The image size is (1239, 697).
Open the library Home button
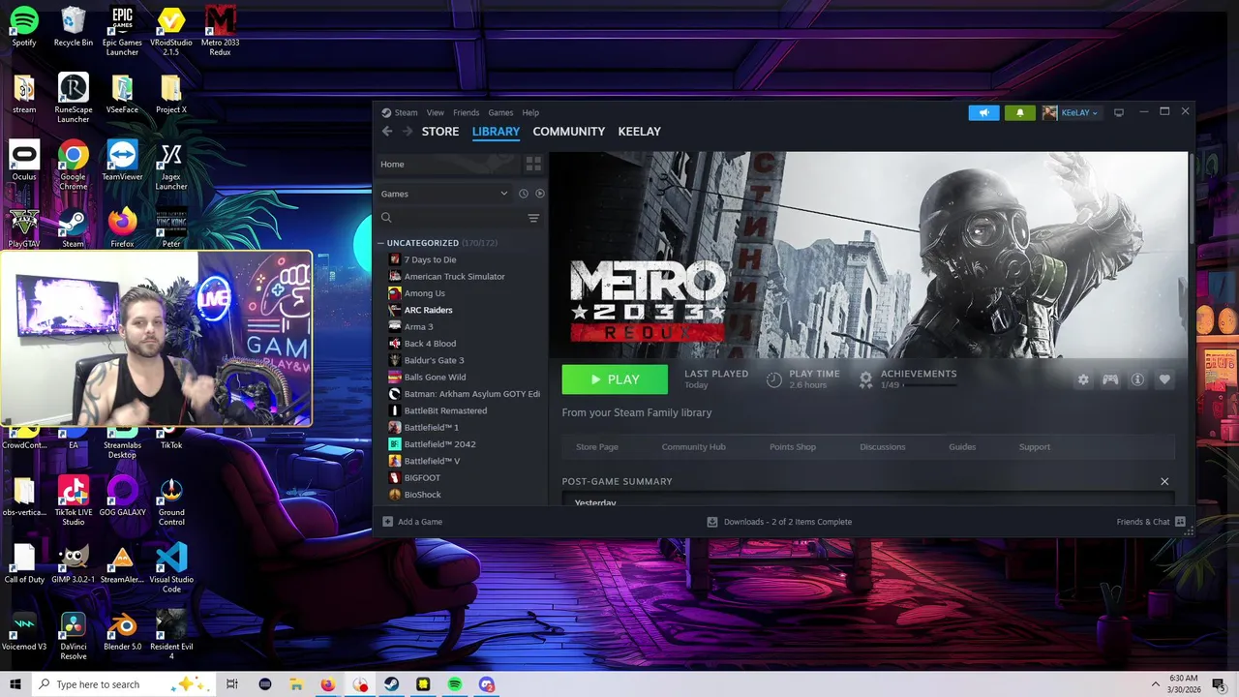click(448, 165)
